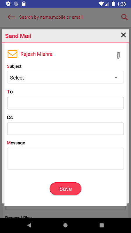Click the Subject dropdown arrow
The width and height of the screenshot is (131, 233).
coord(116,77)
